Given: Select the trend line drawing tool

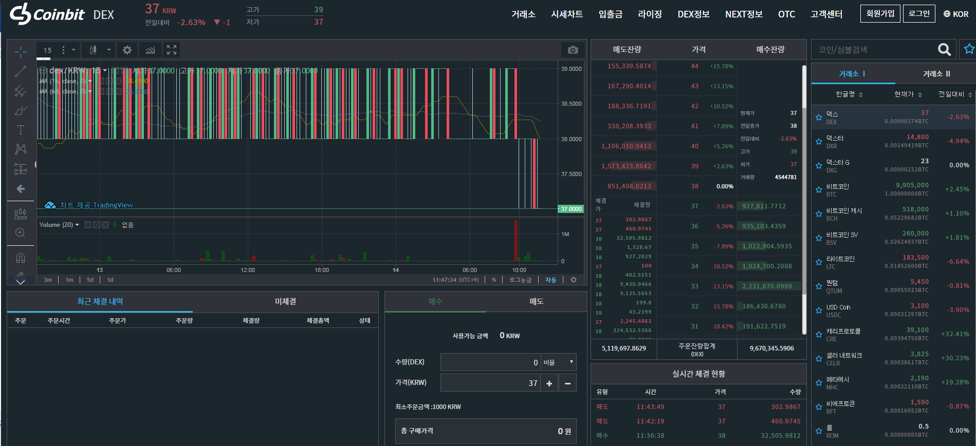Looking at the screenshot, I should point(21,71).
